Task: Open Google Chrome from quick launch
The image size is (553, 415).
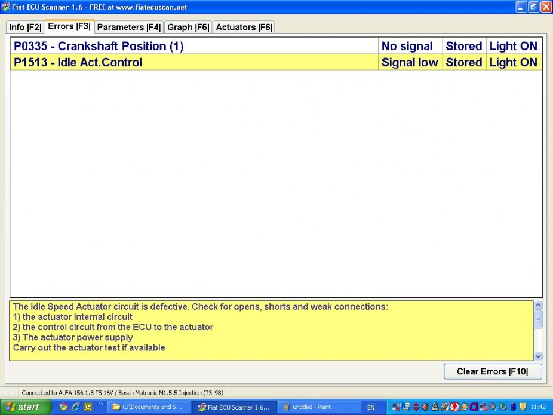Action: [x=63, y=407]
